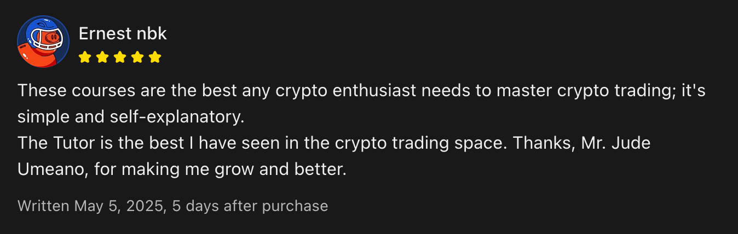Select the fourth yellow rating star
Screen dimensions: 738x234
pyautogui.click(x=137, y=57)
